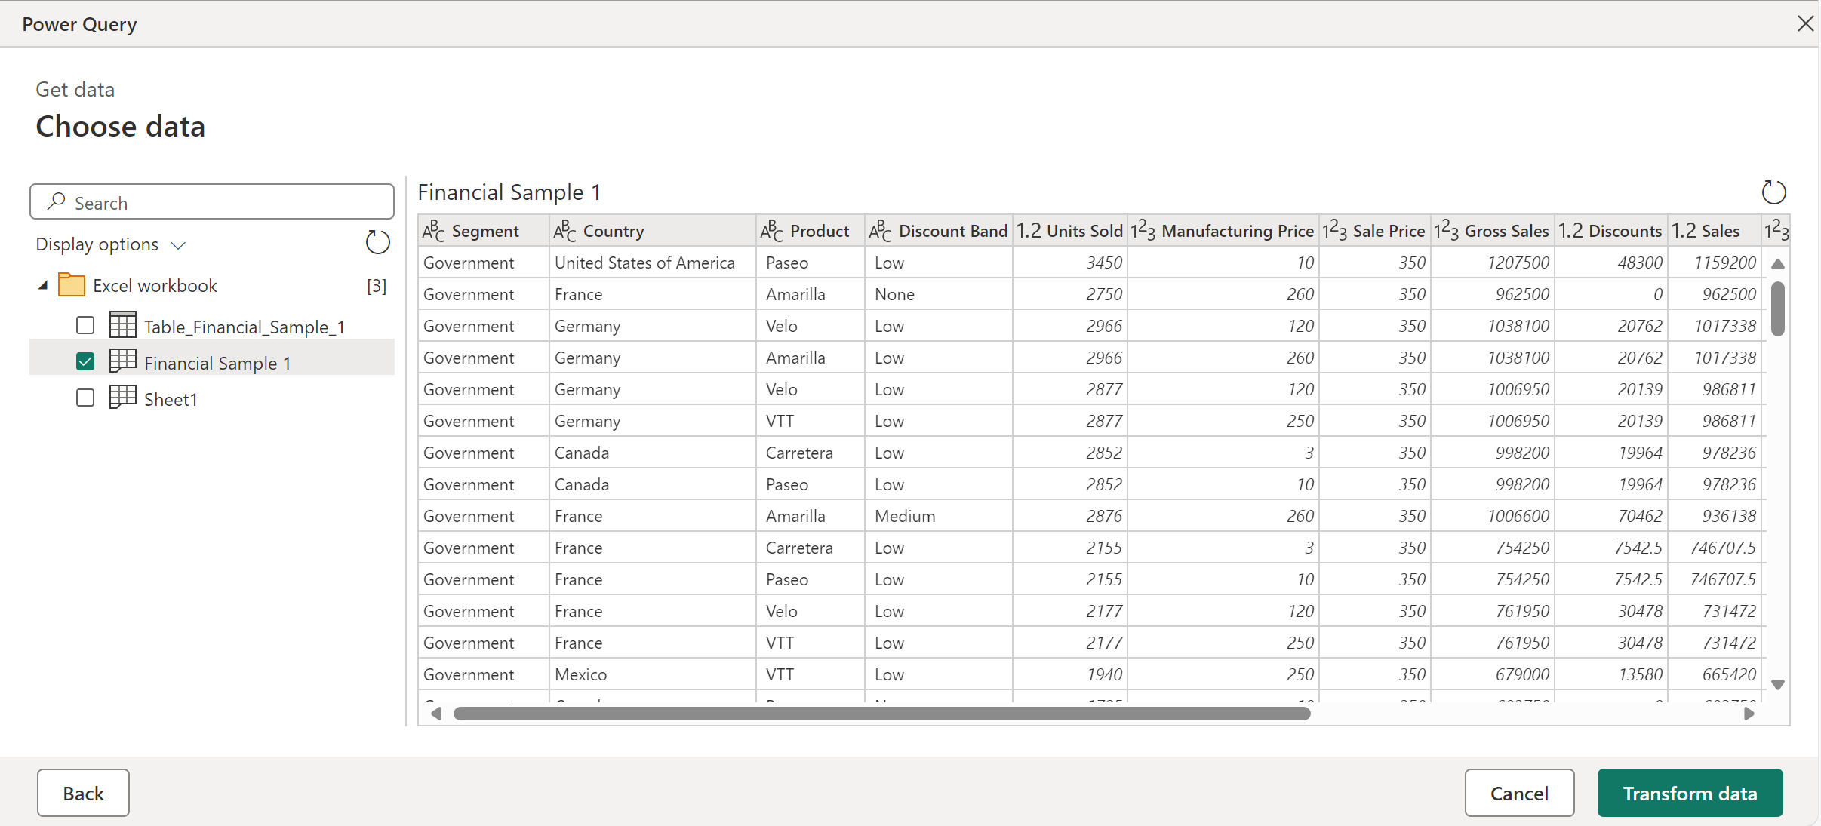The width and height of the screenshot is (1821, 826).
Task: Expand the Excel workbook tree item
Action: coord(42,284)
